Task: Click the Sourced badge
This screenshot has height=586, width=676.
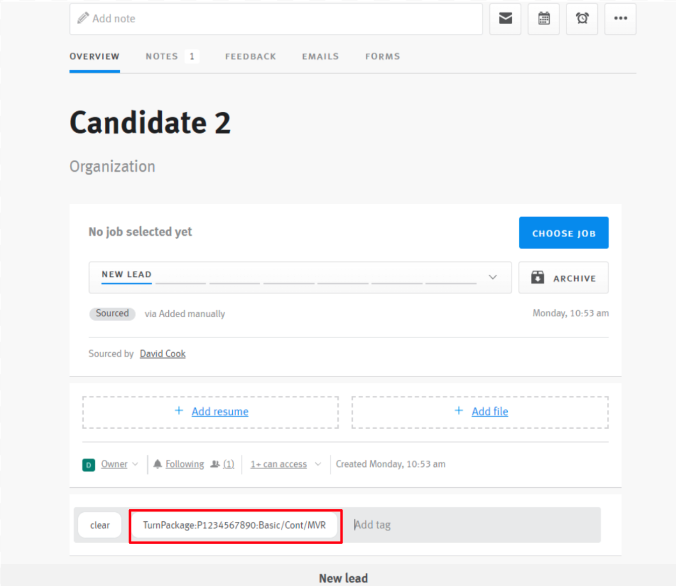Action: coord(112,313)
